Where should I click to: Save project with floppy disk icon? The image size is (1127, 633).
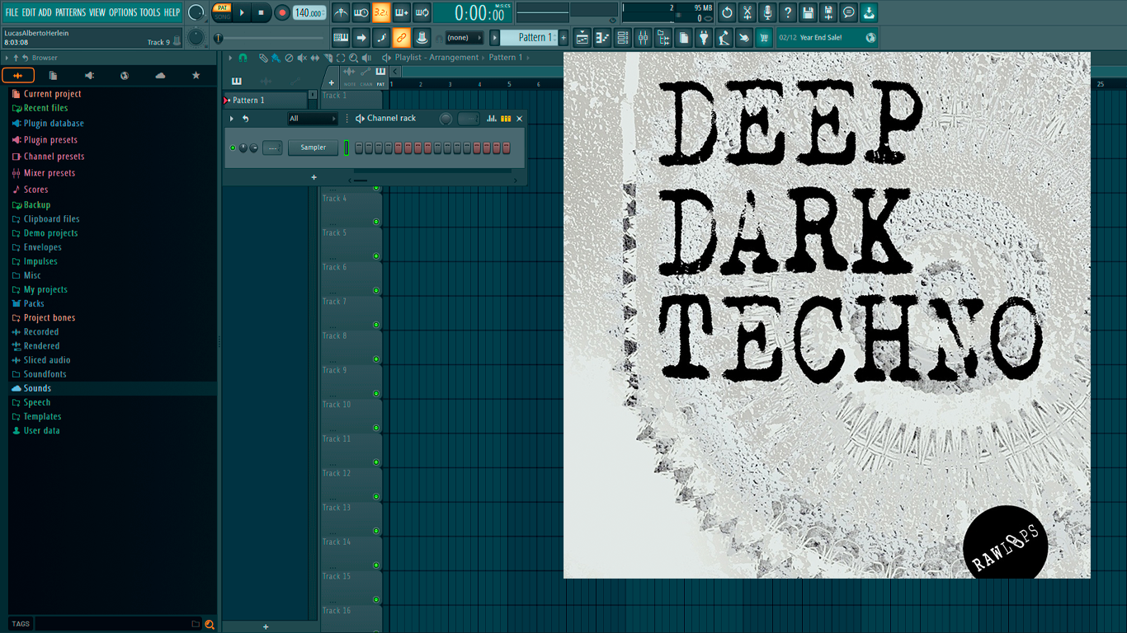[808, 12]
